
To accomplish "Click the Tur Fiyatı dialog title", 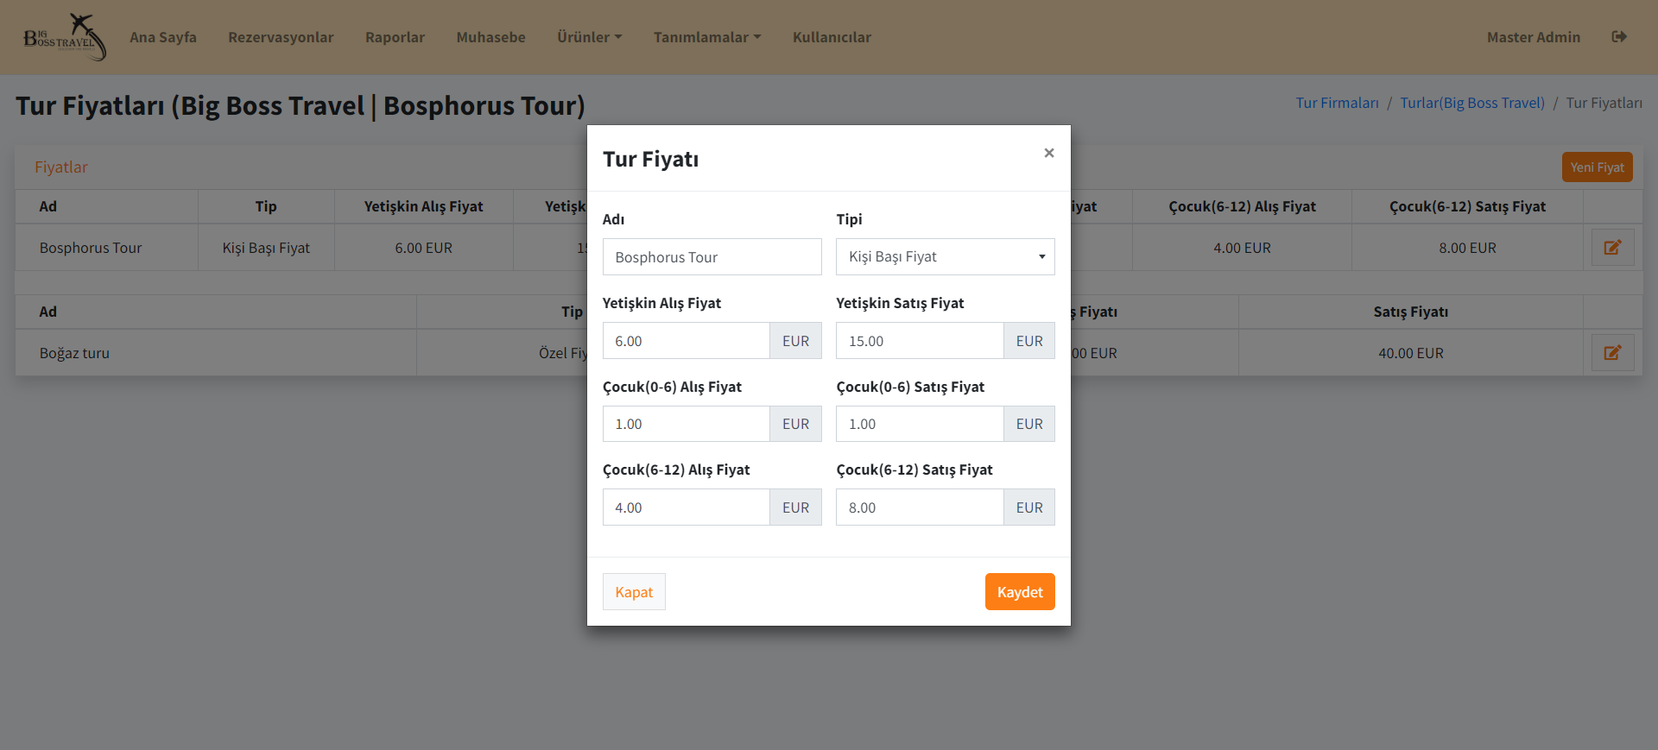I will point(650,159).
